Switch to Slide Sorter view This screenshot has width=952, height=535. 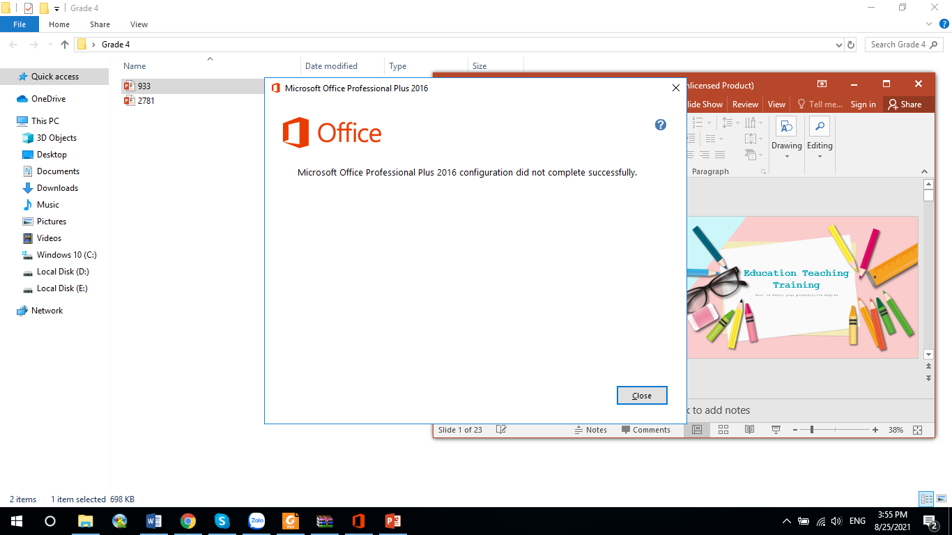pyautogui.click(x=723, y=430)
